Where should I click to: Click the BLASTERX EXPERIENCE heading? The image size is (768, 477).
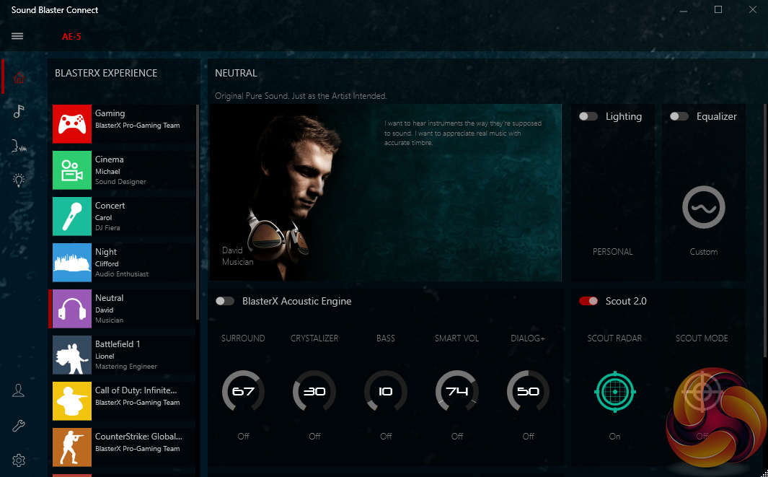click(x=106, y=73)
